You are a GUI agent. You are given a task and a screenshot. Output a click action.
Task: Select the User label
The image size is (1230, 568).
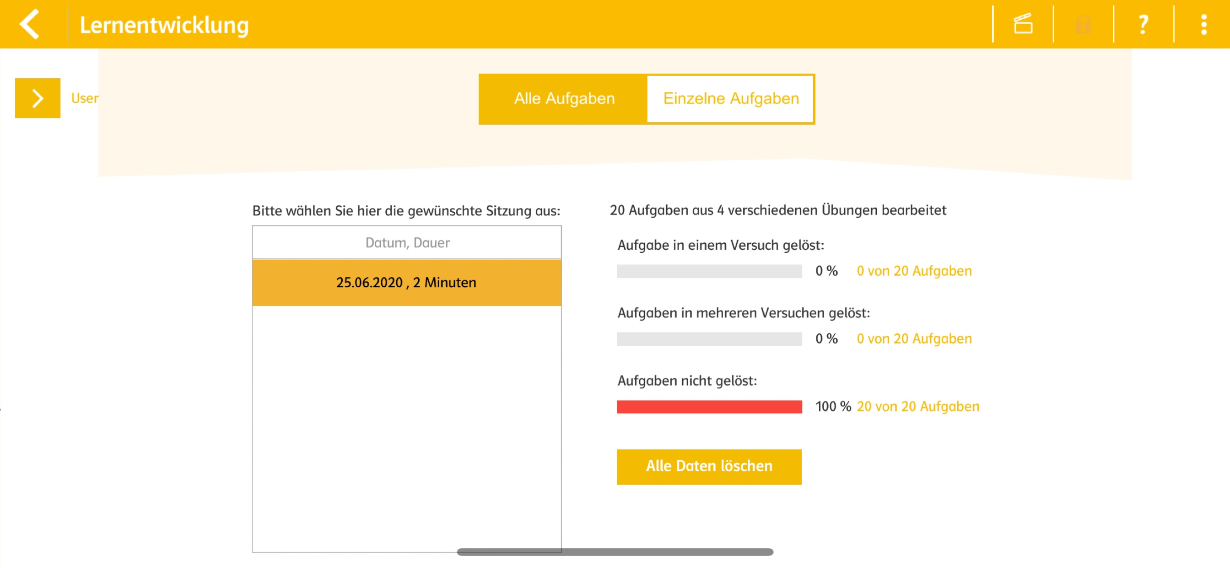click(x=85, y=98)
